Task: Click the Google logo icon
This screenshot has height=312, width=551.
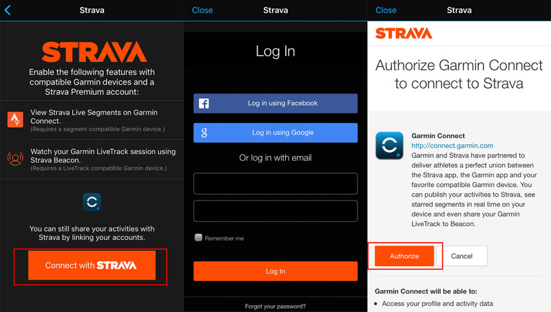Action: click(204, 133)
